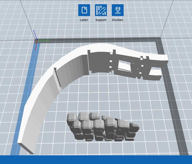Click the gray back edge of build plate
The image size is (192, 164).
tap(98, 40)
